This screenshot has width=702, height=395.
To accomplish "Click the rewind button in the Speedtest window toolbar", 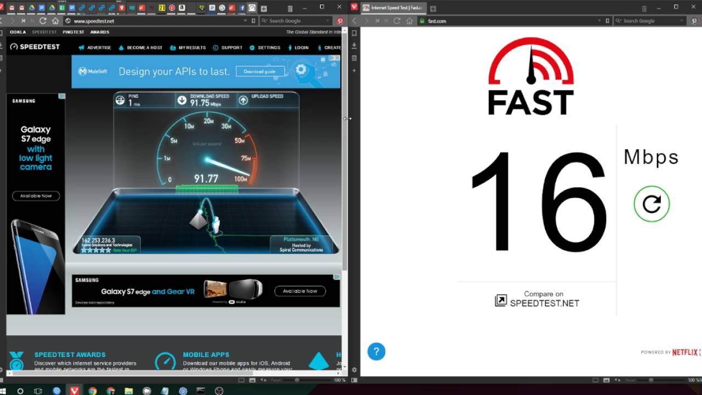I will point(24,21).
